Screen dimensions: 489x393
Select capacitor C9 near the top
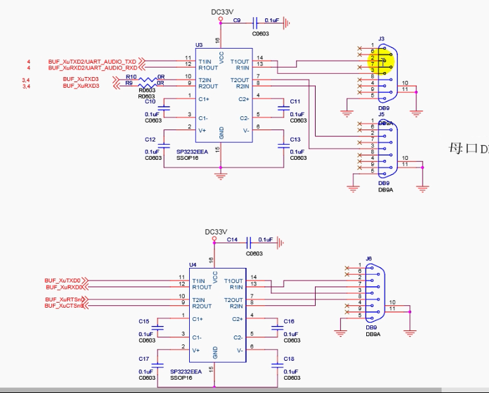(x=254, y=23)
